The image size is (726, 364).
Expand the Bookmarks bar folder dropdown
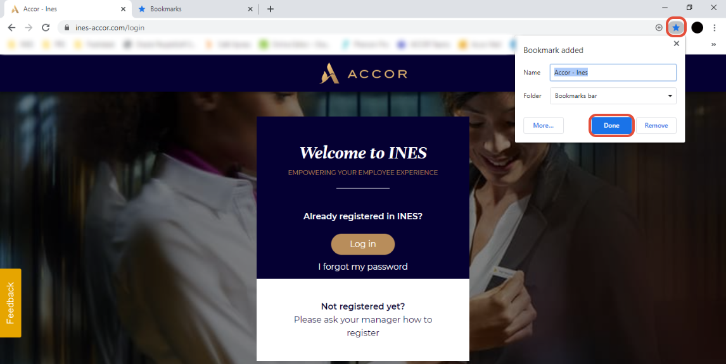coord(613,96)
